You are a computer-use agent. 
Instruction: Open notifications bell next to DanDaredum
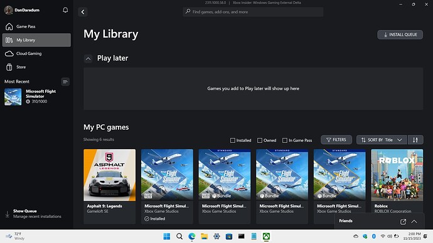[65, 10]
